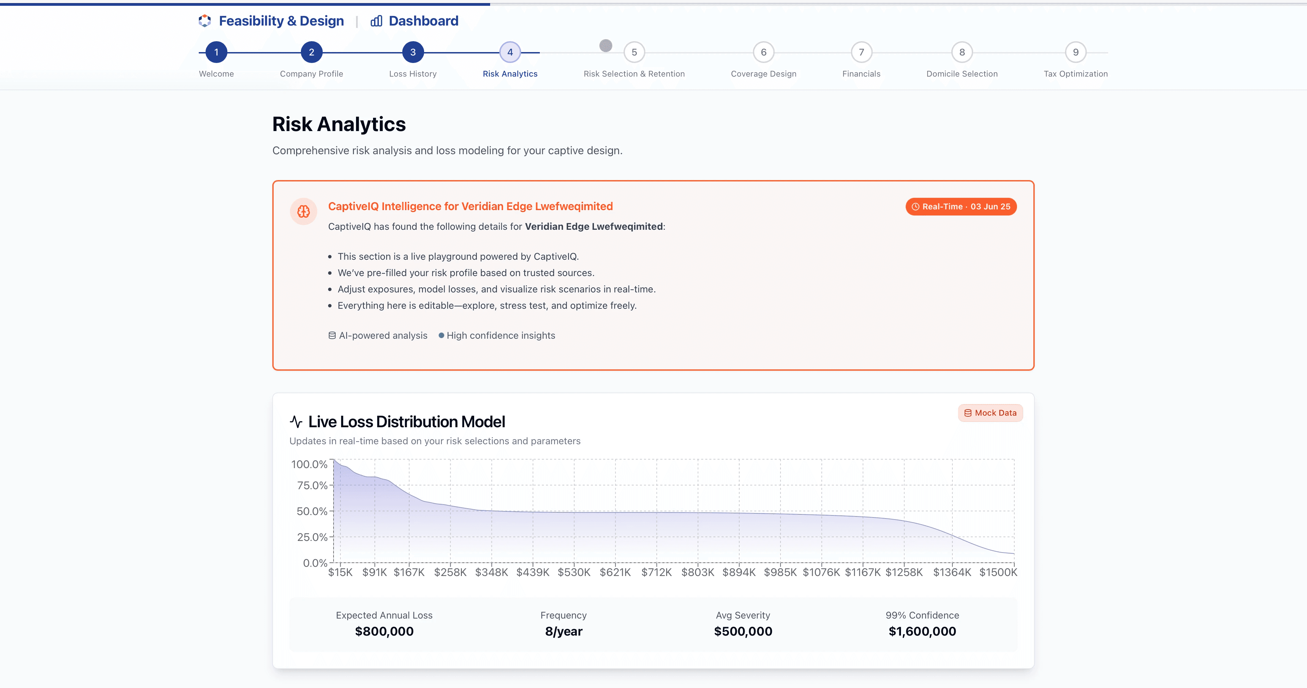The height and width of the screenshot is (688, 1307).
Task: Click the 'AI-powered analysis' text
Action: point(383,335)
